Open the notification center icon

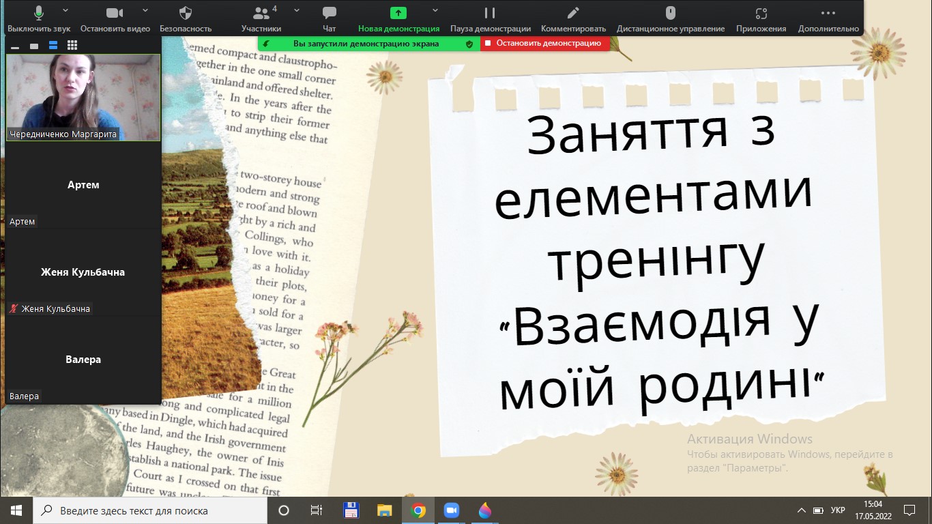(909, 510)
